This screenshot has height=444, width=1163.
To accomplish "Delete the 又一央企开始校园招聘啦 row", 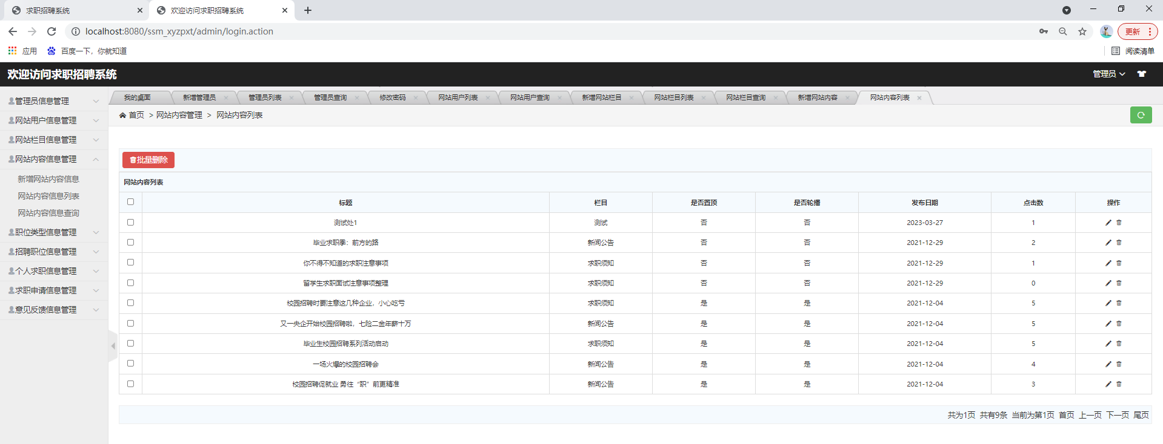I will (1119, 324).
